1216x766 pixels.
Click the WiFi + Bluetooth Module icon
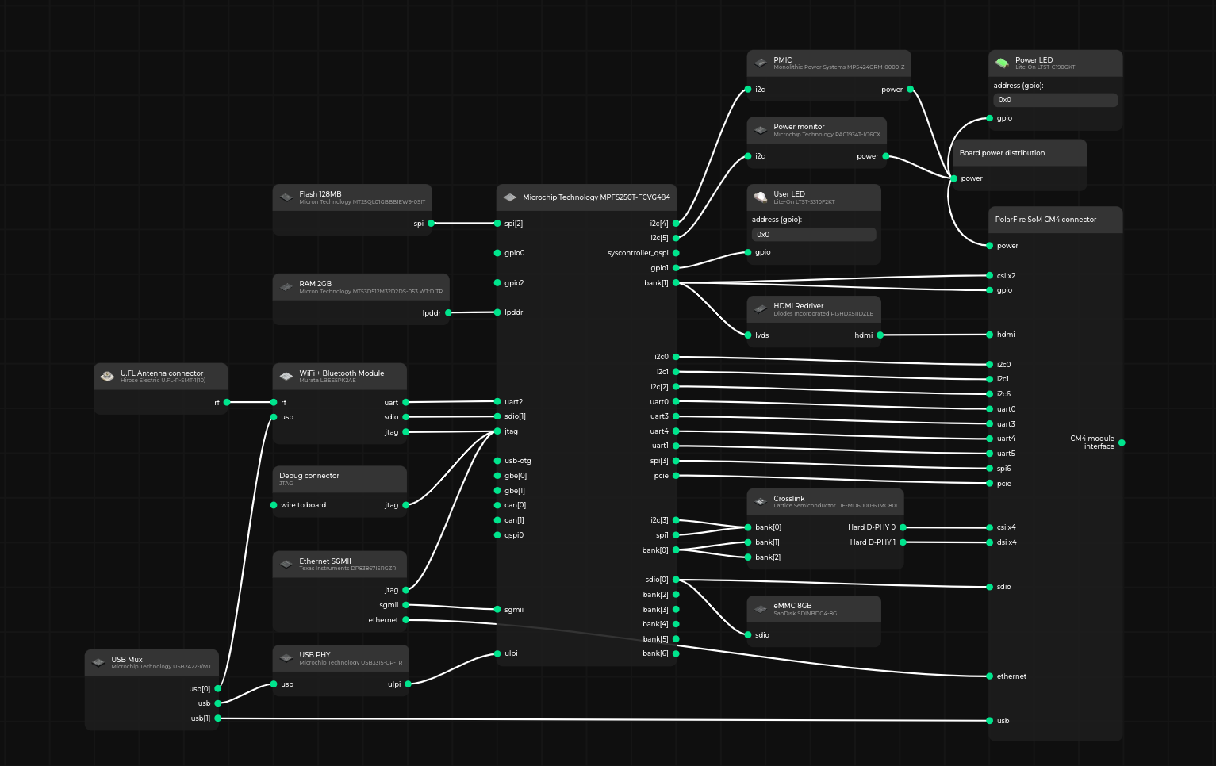click(x=286, y=376)
